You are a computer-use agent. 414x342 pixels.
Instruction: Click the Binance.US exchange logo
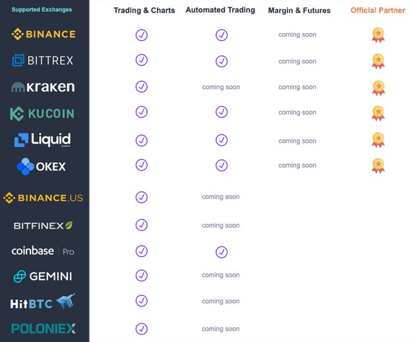[43, 198]
